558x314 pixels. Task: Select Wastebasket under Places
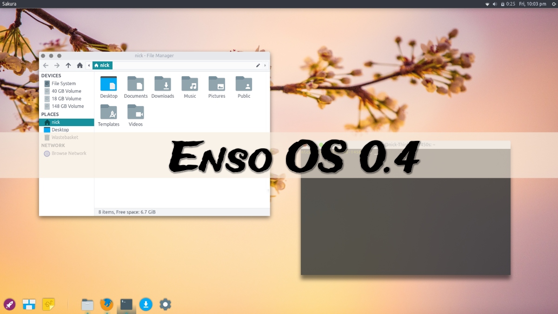coord(65,137)
